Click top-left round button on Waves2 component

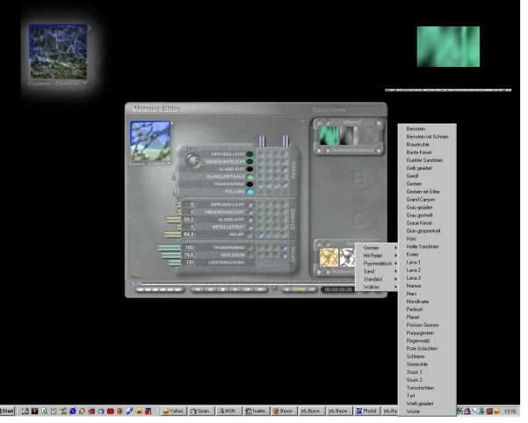click(x=321, y=124)
